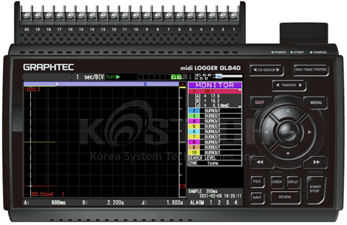
Task: Click the ENTER center key
Action: point(288,132)
